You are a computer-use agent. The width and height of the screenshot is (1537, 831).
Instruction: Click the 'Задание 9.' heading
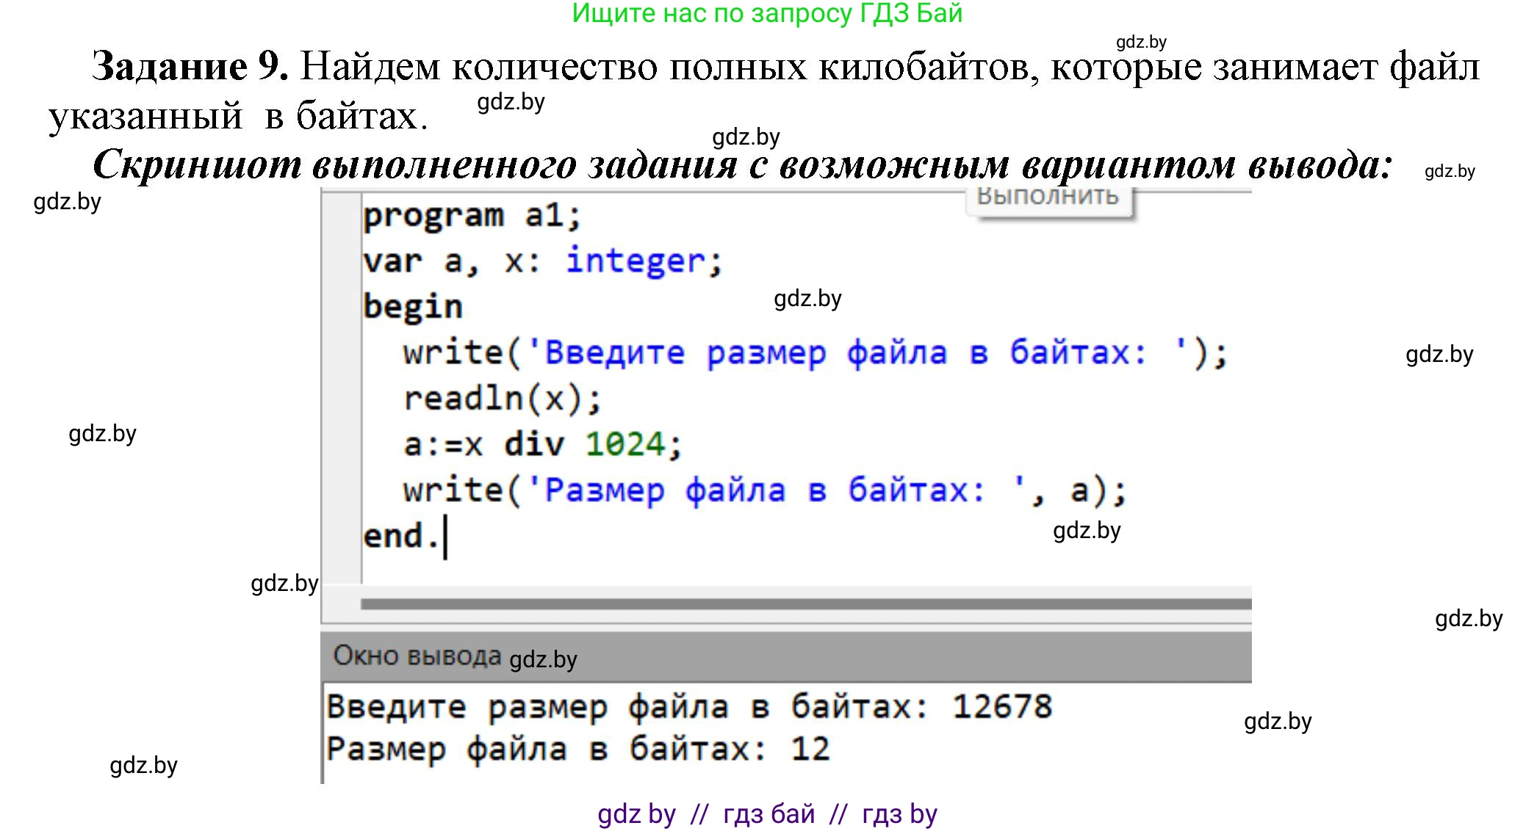point(190,67)
